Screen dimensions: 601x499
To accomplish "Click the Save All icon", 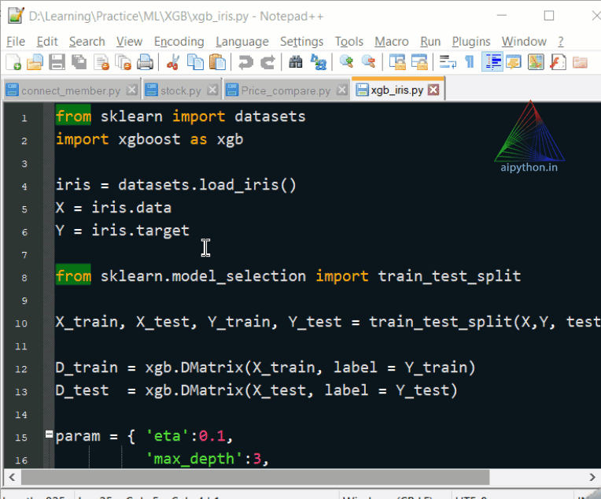I will click(79, 62).
